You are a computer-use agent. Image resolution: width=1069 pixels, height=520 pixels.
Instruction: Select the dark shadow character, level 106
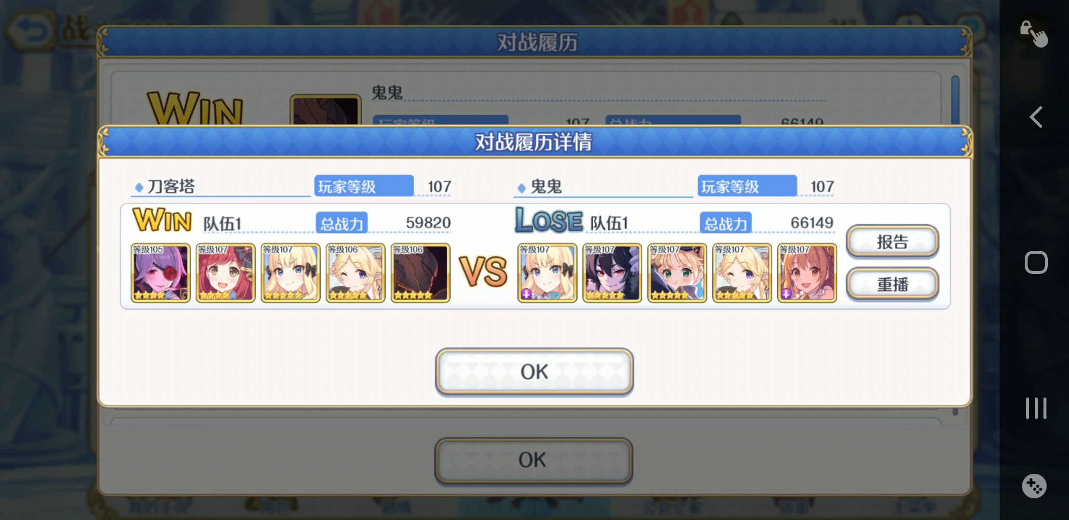tap(420, 273)
